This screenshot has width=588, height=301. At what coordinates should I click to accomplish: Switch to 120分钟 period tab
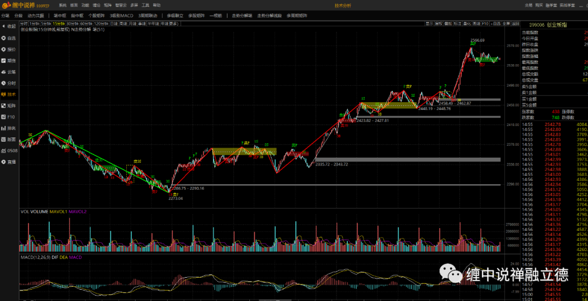(101, 23)
